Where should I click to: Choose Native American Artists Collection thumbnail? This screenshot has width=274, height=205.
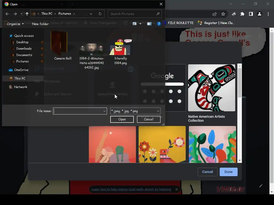[x=212, y=88]
